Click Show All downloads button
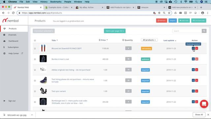The image size is (211, 119). [x=199, y=115]
